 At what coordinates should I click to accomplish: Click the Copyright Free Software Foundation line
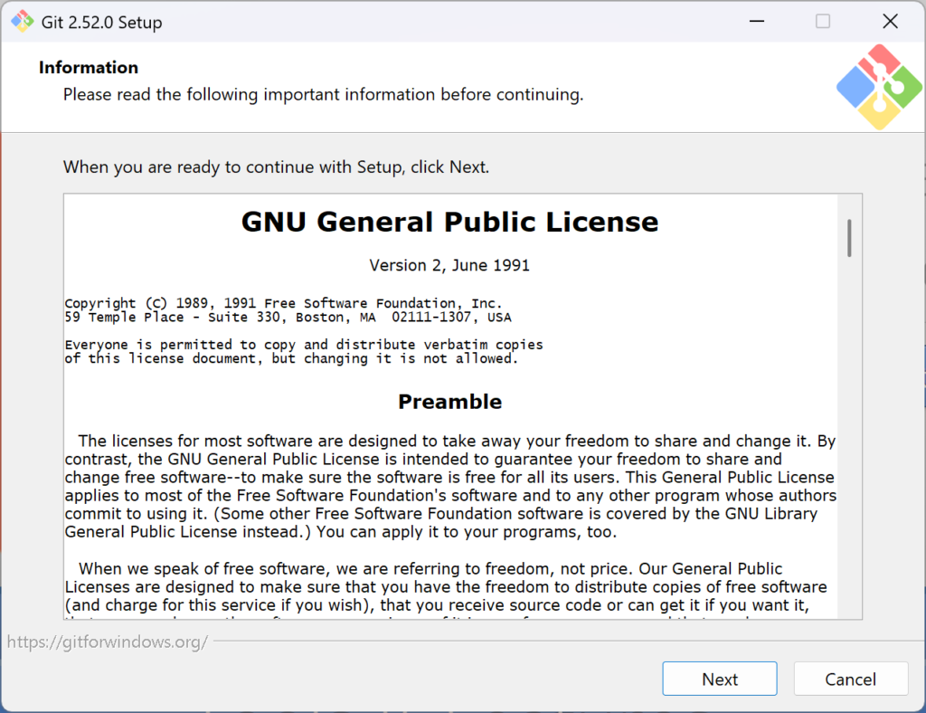[x=283, y=303]
